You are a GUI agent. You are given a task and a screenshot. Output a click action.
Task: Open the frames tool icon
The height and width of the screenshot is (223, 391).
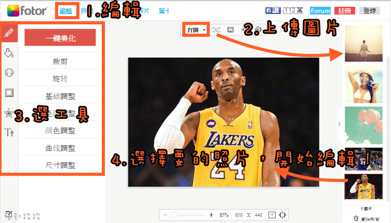9,93
